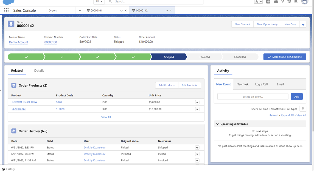This screenshot has height=171, width=314.
Task: Click the Edit Products button
Action: (x=189, y=85)
